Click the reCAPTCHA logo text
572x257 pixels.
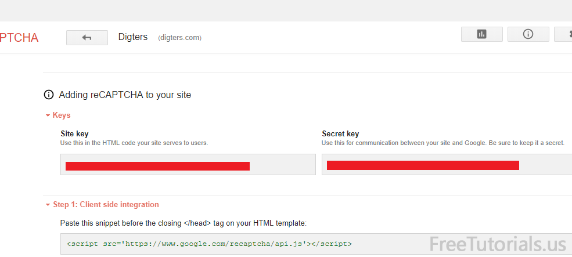[19, 38]
